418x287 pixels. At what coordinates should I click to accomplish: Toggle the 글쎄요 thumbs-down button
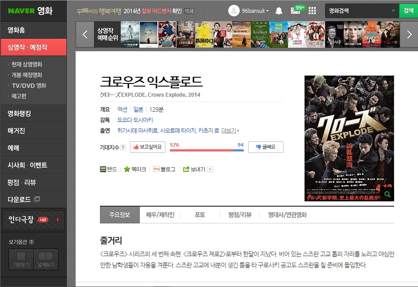(x=265, y=147)
